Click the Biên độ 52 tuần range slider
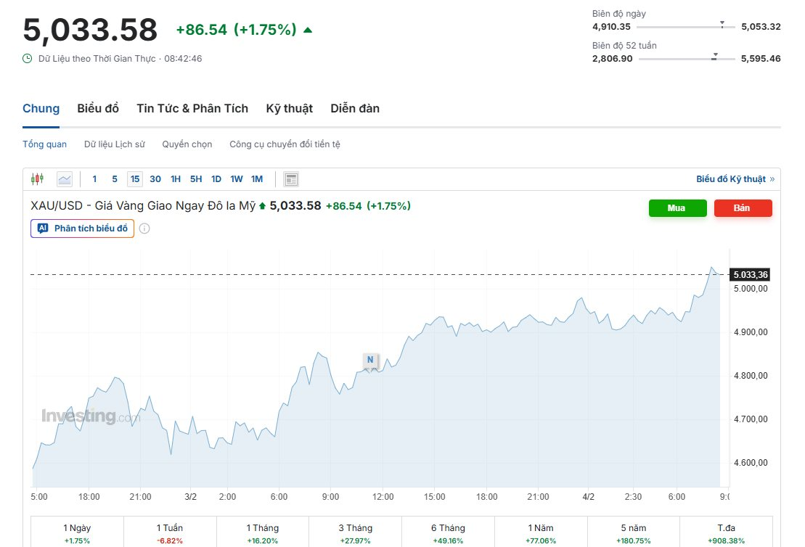 pyautogui.click(x=687, y=59)
